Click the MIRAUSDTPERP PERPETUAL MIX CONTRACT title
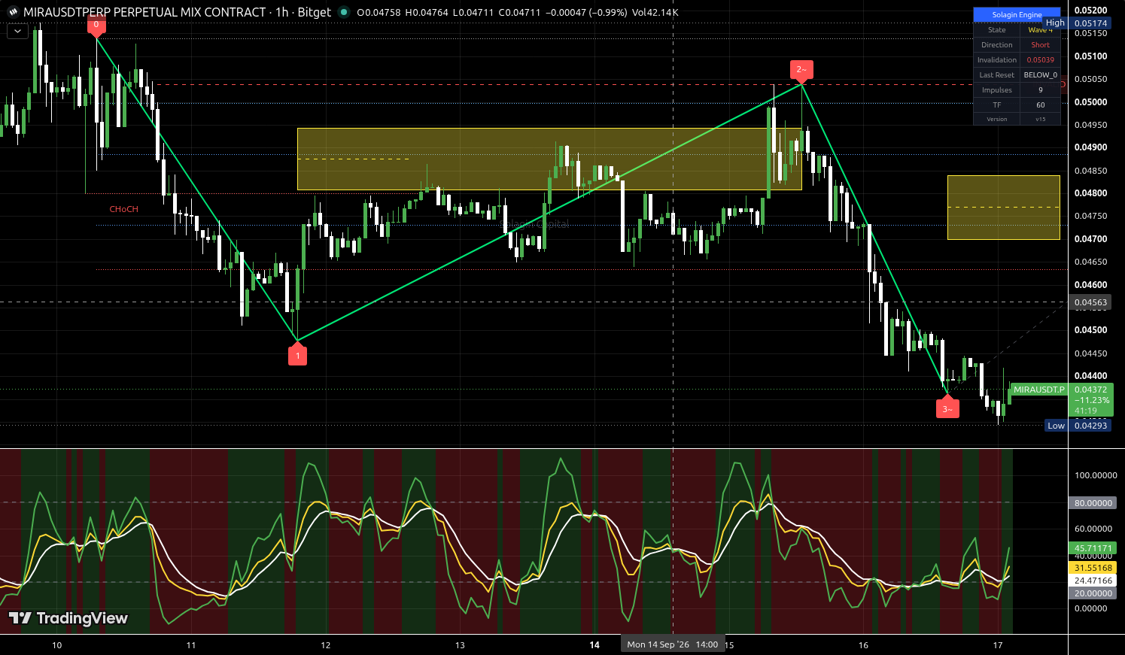 [x=144, y=12]
